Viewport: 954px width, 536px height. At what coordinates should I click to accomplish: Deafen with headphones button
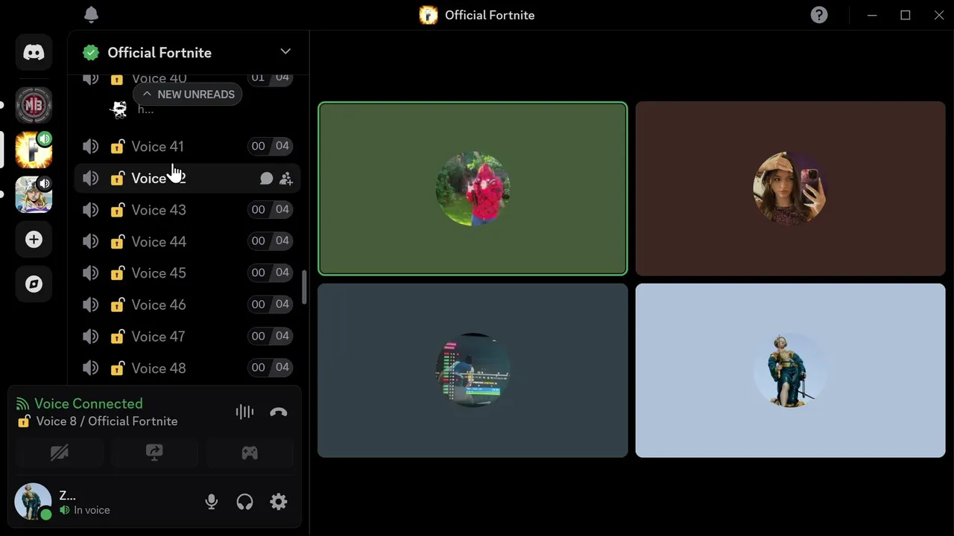[244, 502]
